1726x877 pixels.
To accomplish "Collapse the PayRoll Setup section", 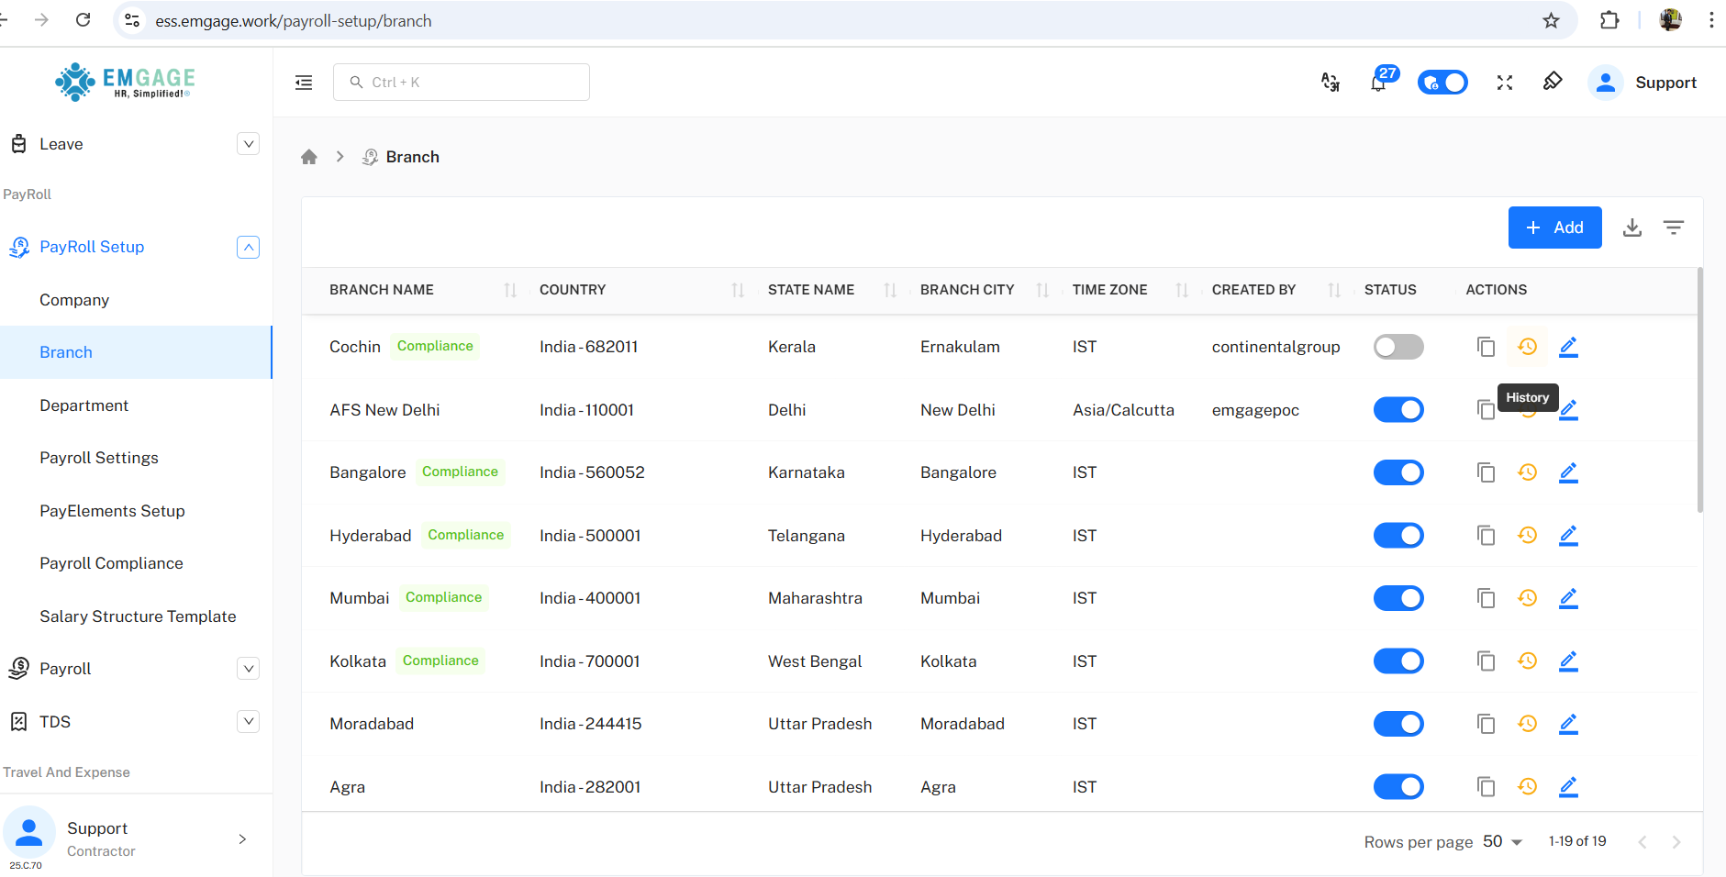I will tap(248, 247).
